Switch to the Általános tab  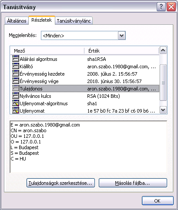(17, 21)
